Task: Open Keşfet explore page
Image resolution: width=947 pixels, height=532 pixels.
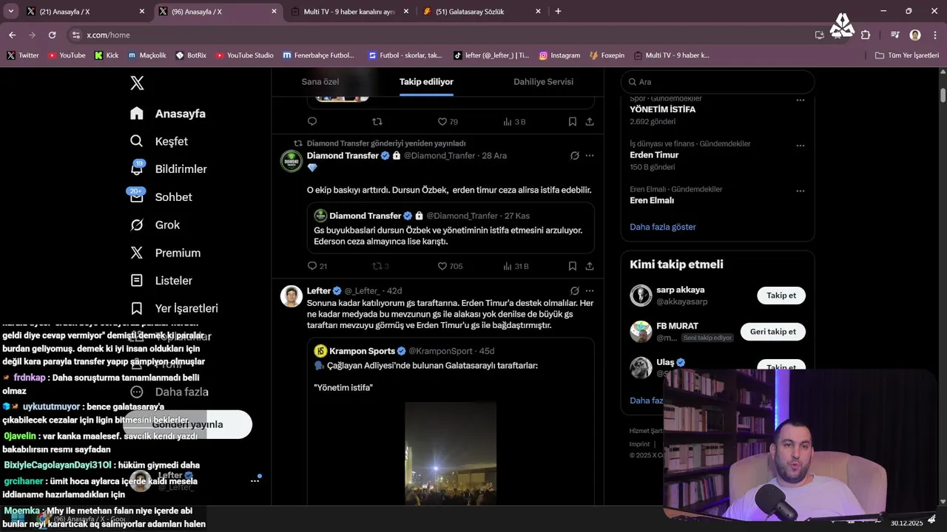Action: 159,141
